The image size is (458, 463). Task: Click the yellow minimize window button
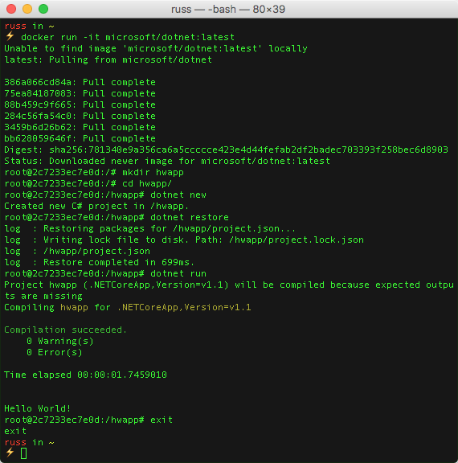click(27, 9)
